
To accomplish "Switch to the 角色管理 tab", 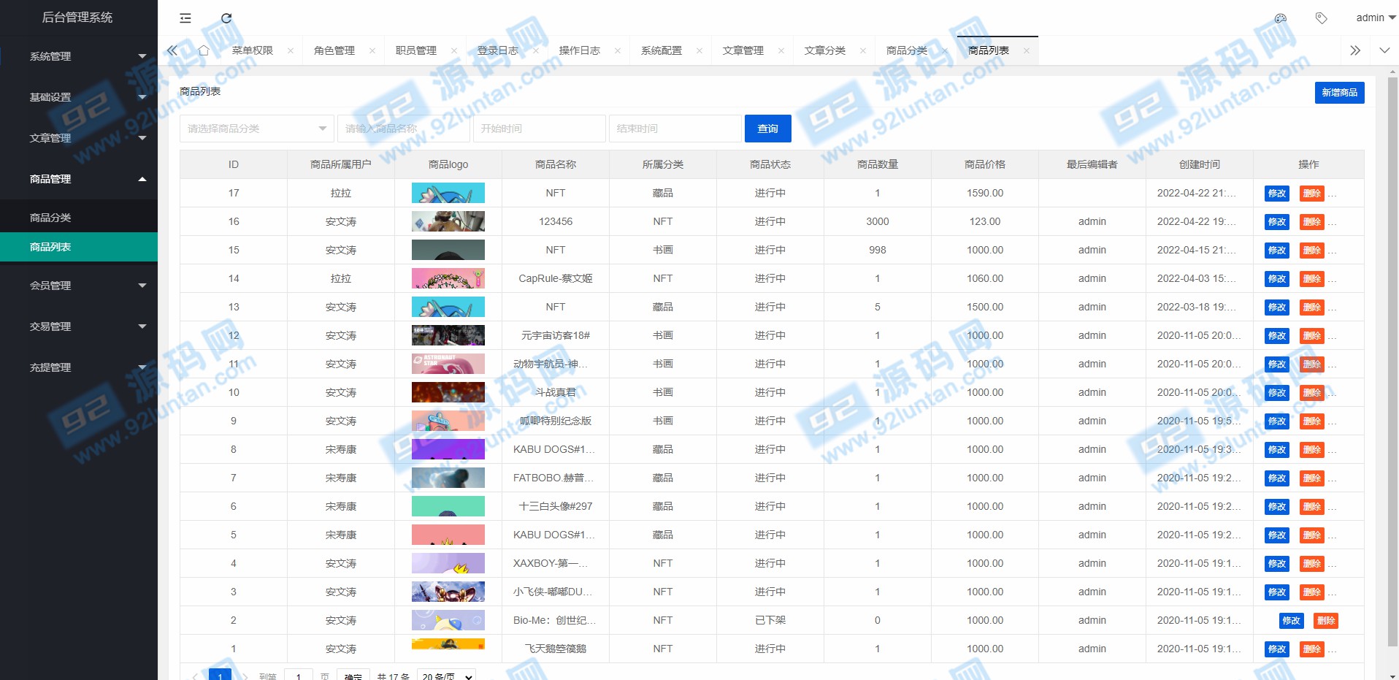I will tap(334, 50).
